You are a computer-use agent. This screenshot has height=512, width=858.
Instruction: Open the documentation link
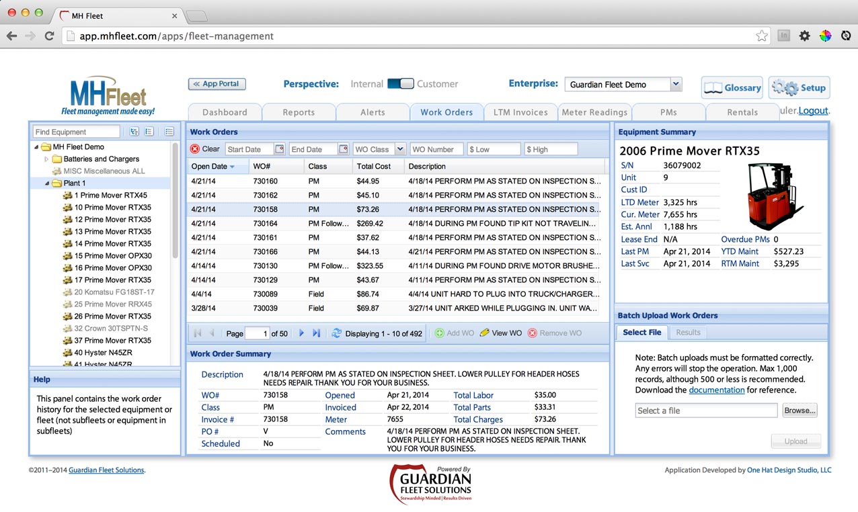tap(716, 390)
